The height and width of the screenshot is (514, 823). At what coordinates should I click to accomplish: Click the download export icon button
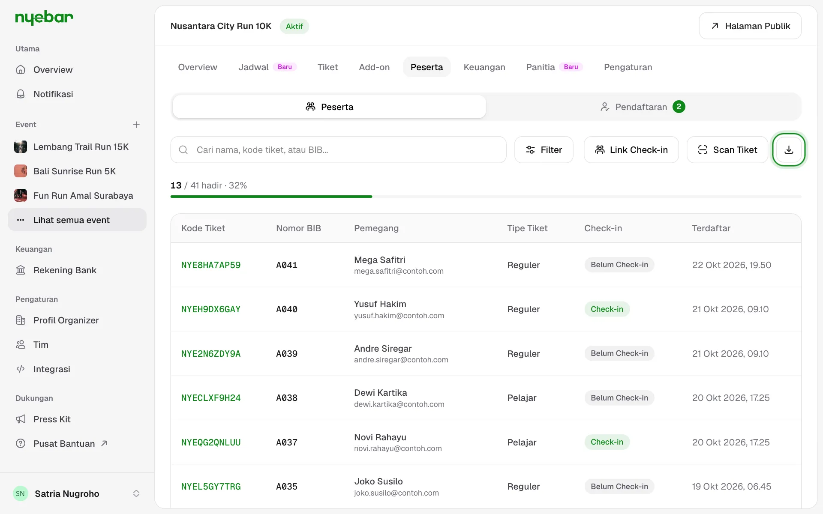(x=789, y=150)
